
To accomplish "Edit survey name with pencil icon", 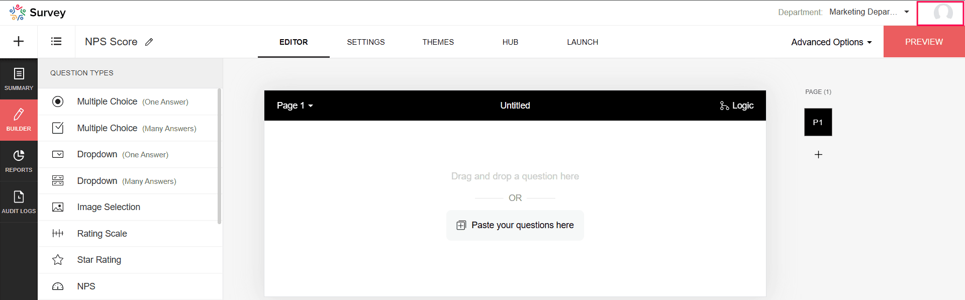I will [149, 42].
